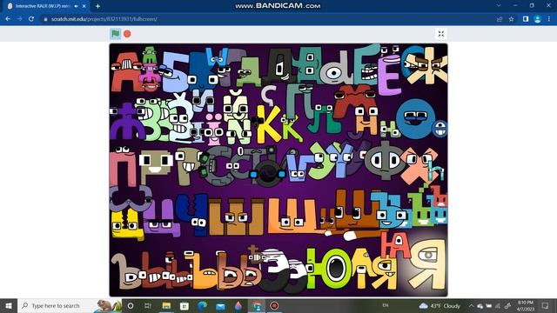The width and height of the screenshot is (557, 313).
Task: Open the tab search chevron
Action: coord(499,6)
